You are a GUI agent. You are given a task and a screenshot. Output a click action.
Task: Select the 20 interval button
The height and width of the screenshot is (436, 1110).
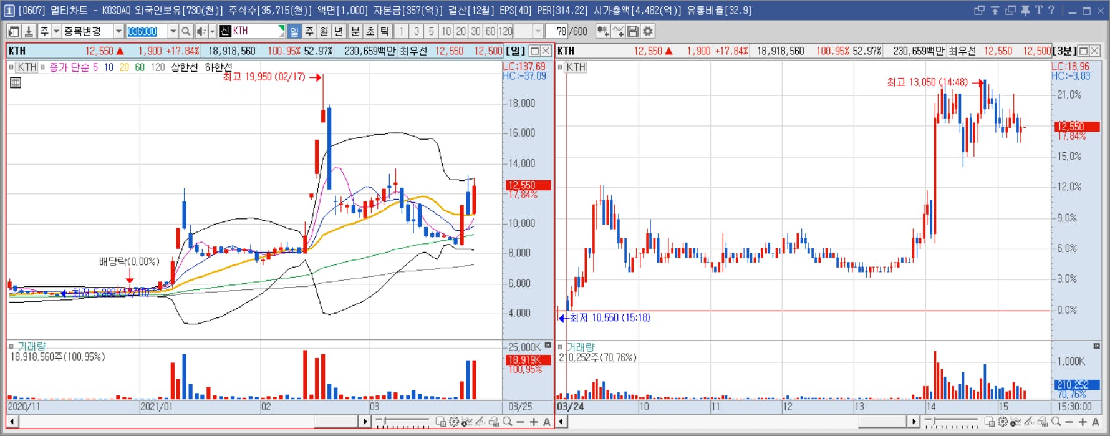pos(461,31)
